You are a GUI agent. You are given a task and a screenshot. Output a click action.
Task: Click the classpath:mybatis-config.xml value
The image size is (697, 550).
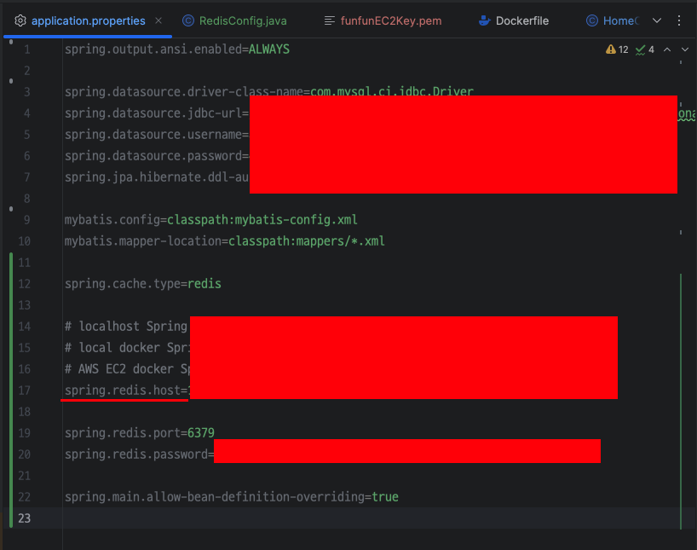[x=262, y=220]
